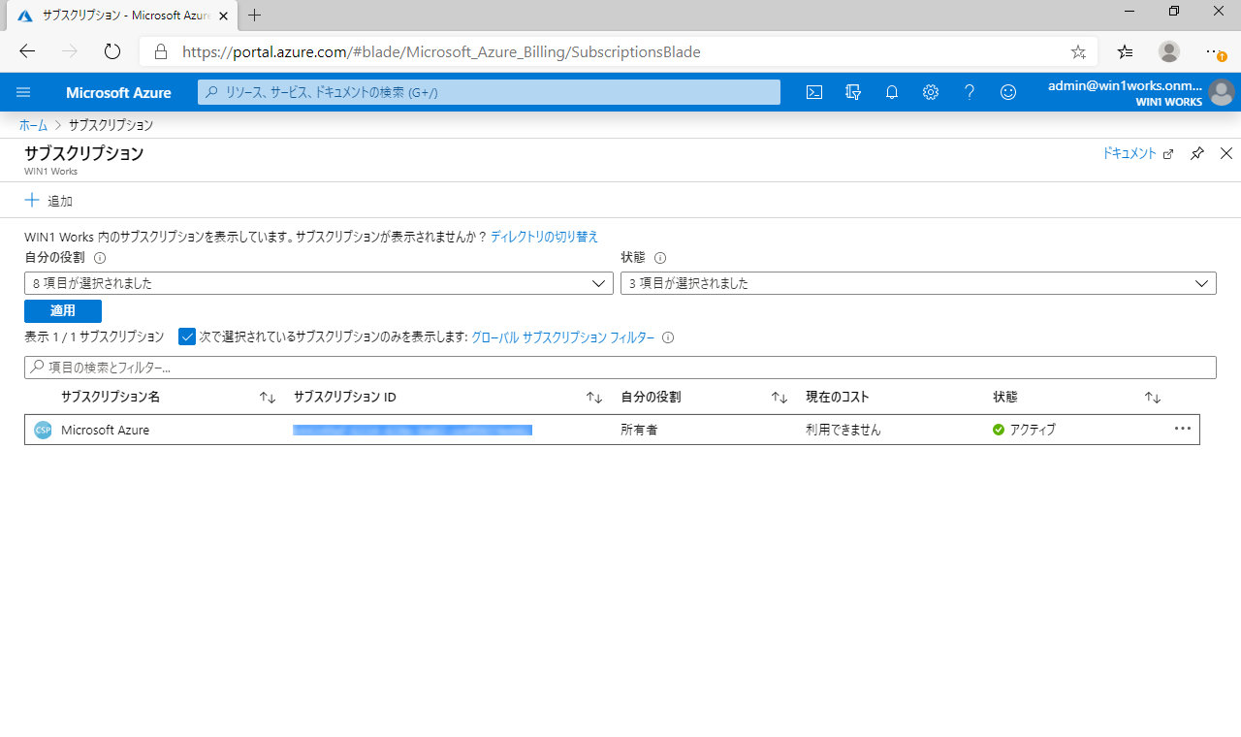The image size is (1241, 737).
Task: View site information lock icon
Action: pos(161,51)
